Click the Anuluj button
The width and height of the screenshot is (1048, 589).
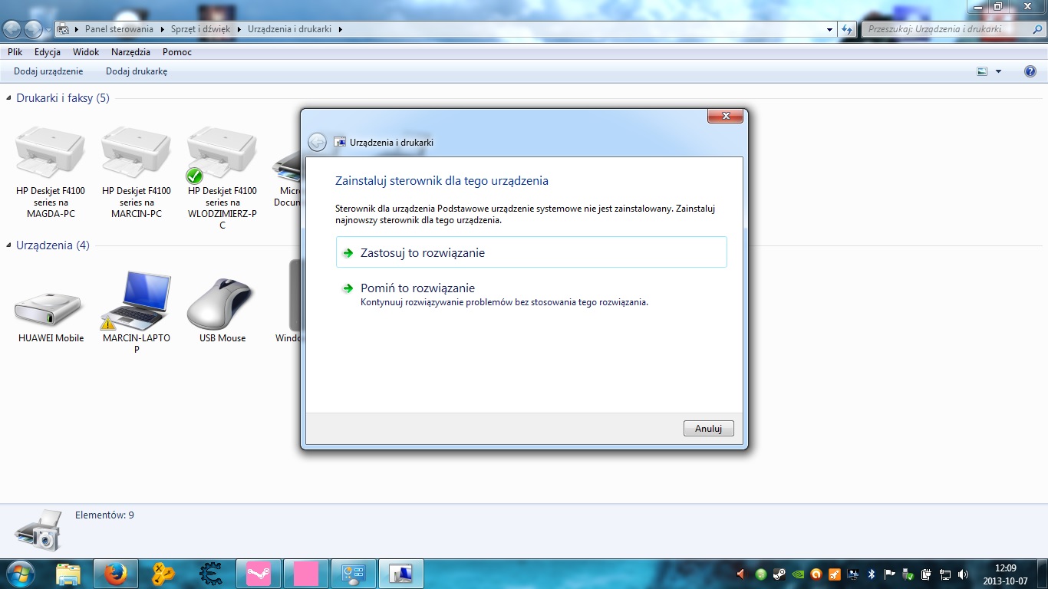tap(709, 429)
